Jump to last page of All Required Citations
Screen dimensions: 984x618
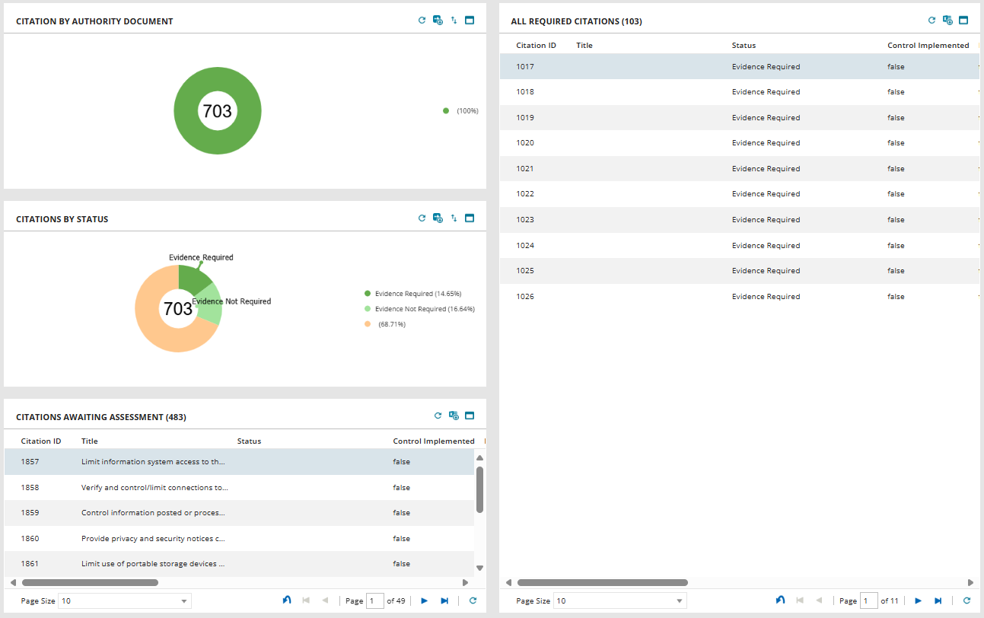click(938, 600)
